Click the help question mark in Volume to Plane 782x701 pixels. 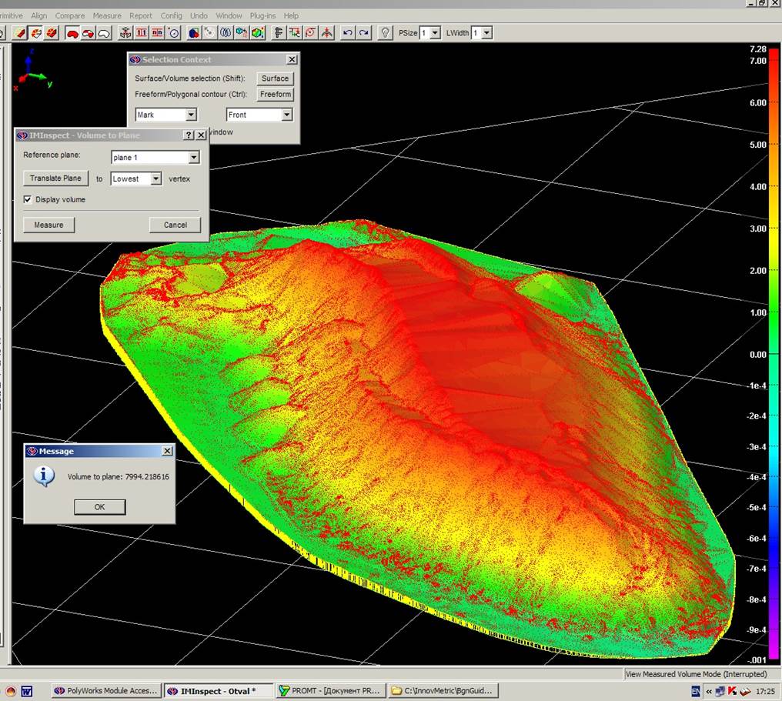pos(189,135)
